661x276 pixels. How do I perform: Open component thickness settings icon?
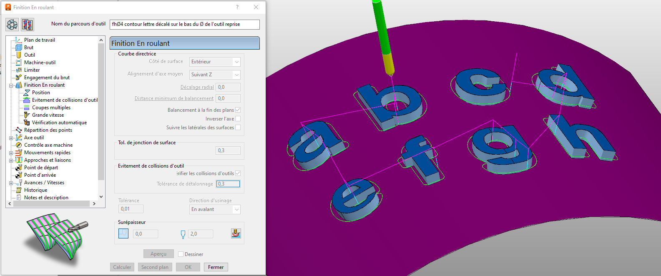point(236,233)
